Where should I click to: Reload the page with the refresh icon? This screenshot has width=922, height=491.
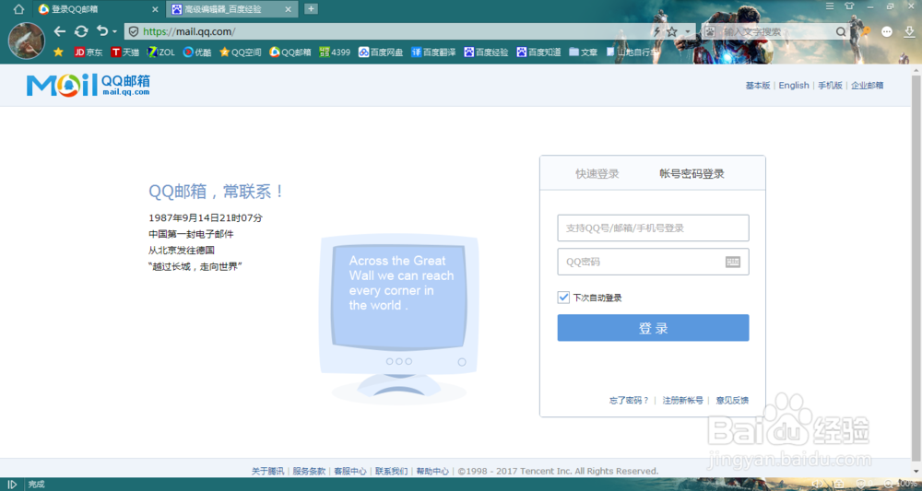pyautogui.click(x=81, y=31)
